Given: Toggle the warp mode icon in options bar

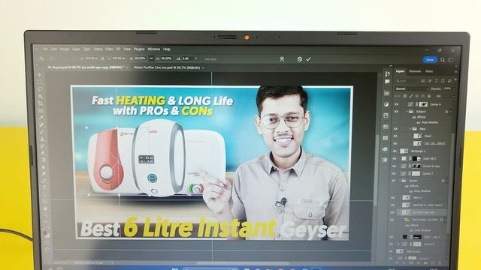Looking at the screenshot, I should click(x=282, y=59).
